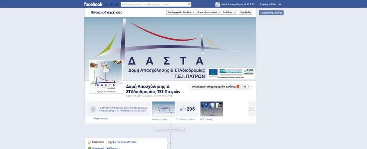Image resolution: width=367 pixels, height=149 pixels.
Task: Open friend requests icon in top bar
Action: [106, 4]
